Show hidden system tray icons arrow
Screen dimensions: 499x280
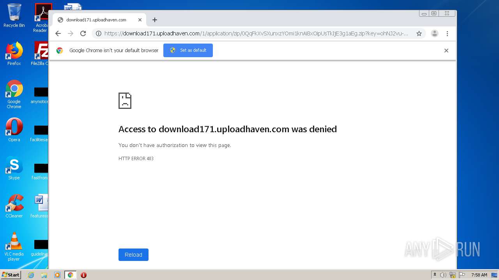click(x=435, y=275)
